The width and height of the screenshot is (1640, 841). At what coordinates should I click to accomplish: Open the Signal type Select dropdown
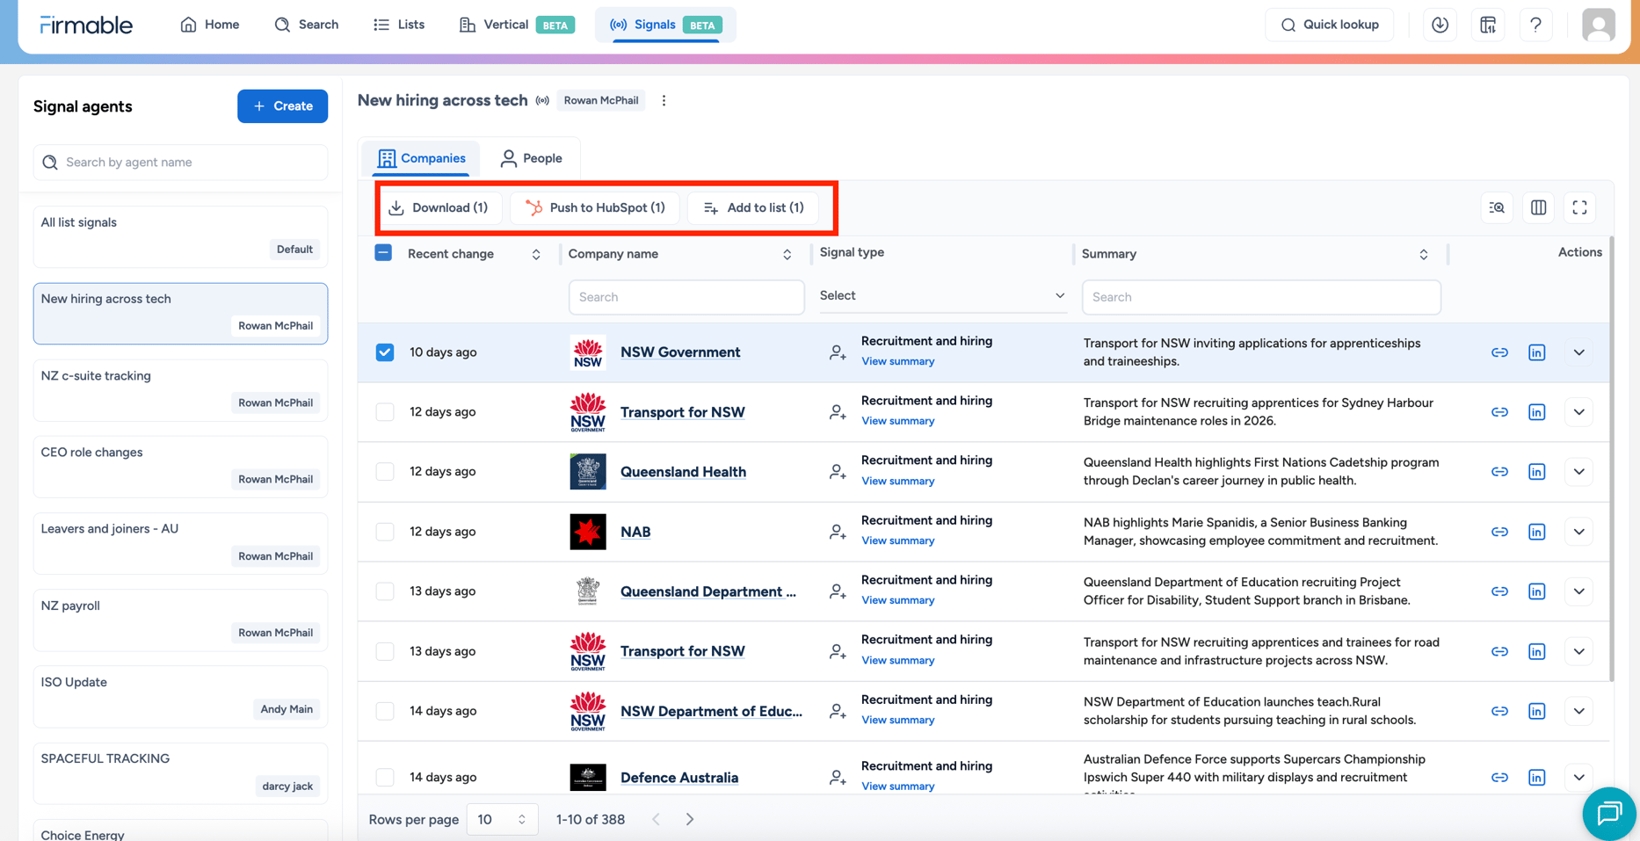[x=942, y=295]
